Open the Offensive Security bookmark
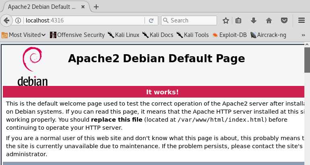This screenshot has height=165, width=310. [77, 35]
